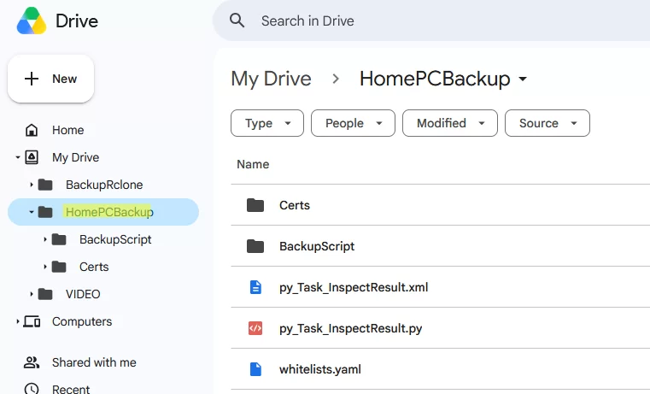Select Certs folder name in file list
650x394 pixels.
pyautogui.click(x=295, y=205)
